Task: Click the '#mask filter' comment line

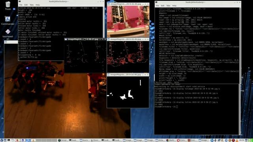Action: pos(166,35)
